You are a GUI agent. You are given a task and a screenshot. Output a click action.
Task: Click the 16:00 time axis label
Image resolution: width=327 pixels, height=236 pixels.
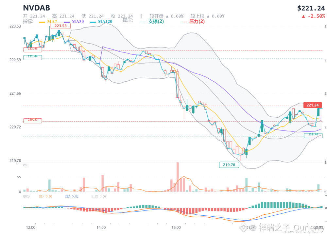pos(176,227)
